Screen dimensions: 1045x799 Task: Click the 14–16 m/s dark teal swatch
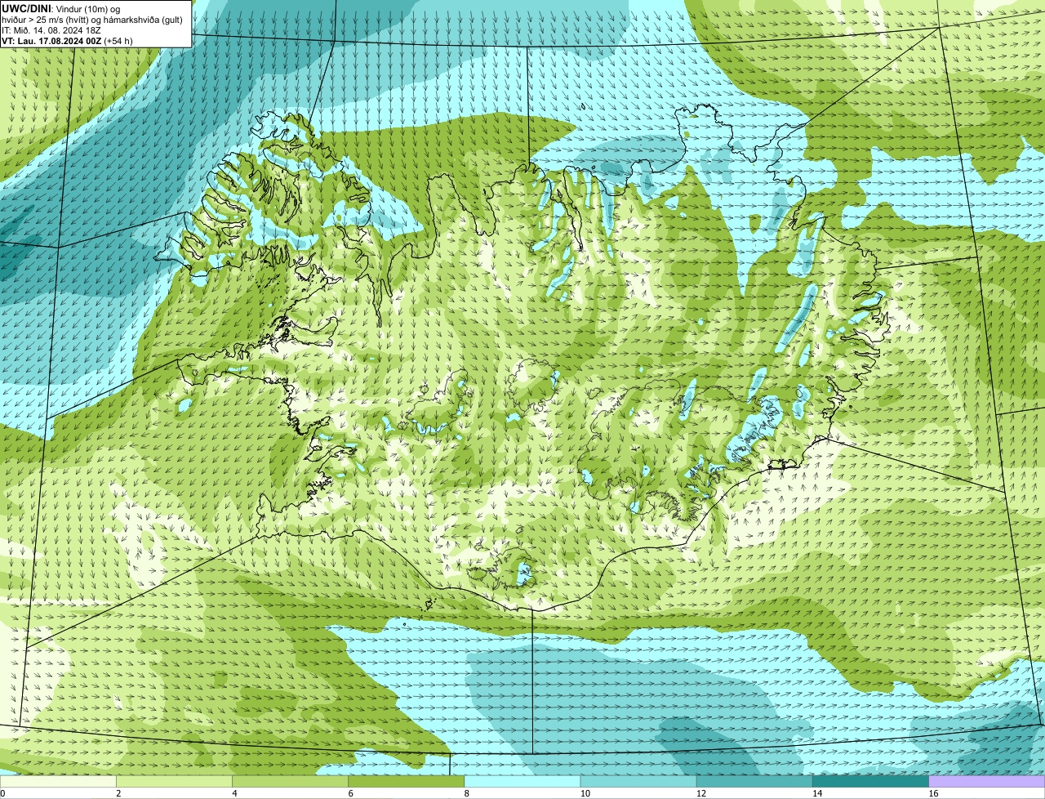click(870, 782)
